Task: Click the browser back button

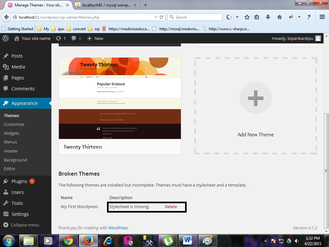Action: point(6,17)
